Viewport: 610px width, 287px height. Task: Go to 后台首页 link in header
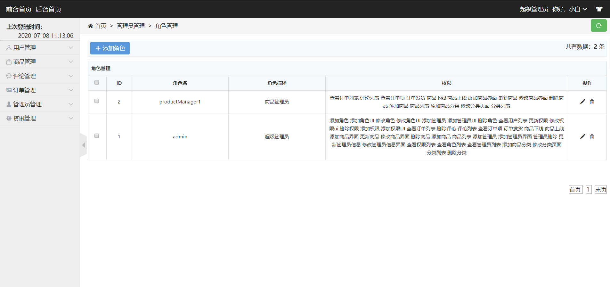[48, 9]
